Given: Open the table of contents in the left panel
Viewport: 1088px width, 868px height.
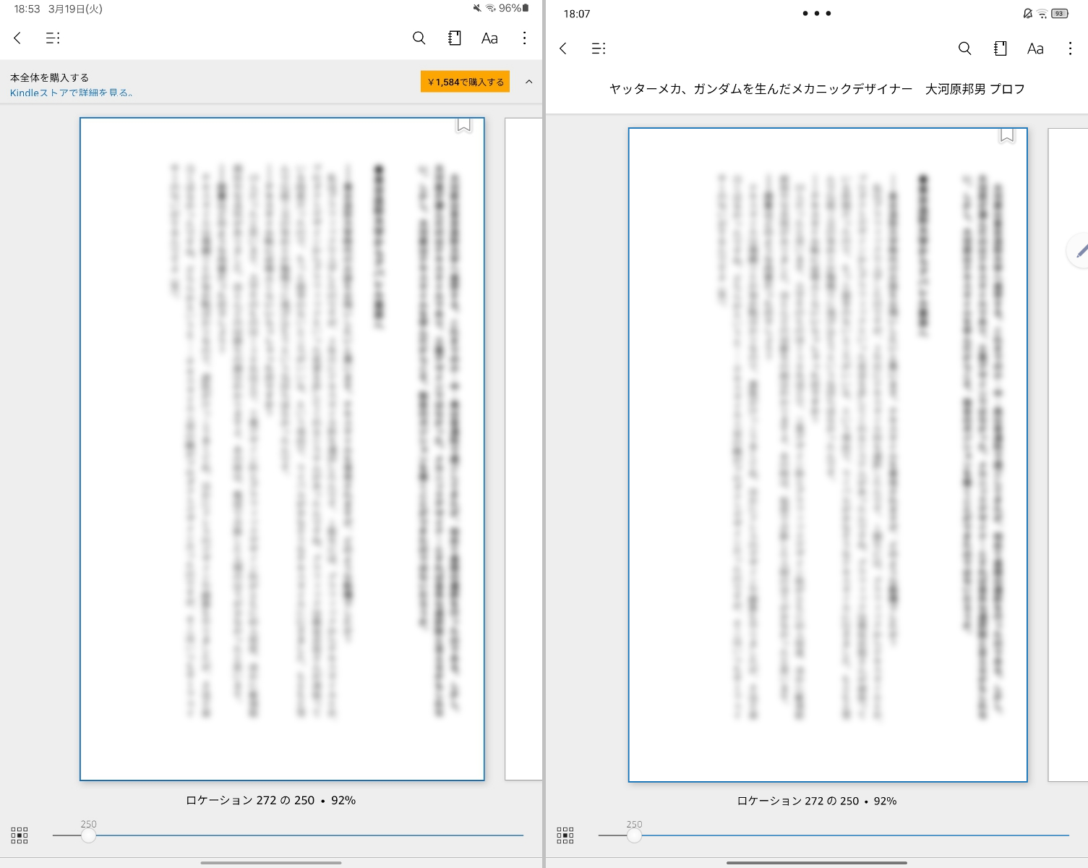Looking at the screenshot, I should pyautogui.click(x=53, y=38).
